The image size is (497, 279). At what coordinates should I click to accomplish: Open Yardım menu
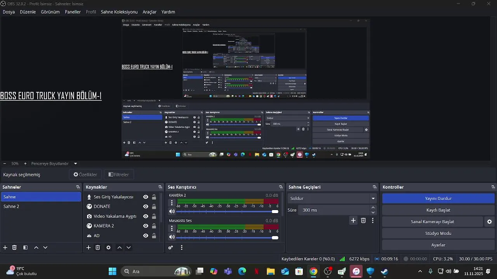168,12
